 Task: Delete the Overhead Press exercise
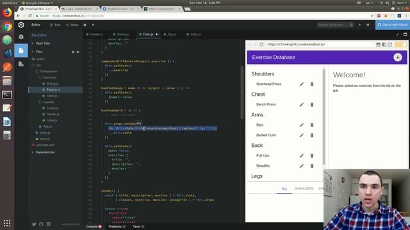(312, 84)
